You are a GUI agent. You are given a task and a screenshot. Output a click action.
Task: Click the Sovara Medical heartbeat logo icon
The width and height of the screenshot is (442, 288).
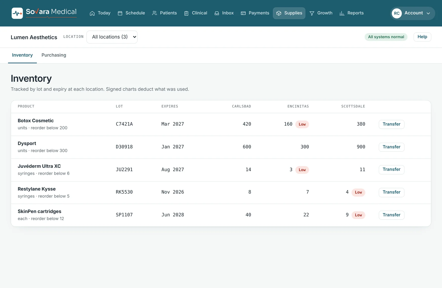click(17, 13)
